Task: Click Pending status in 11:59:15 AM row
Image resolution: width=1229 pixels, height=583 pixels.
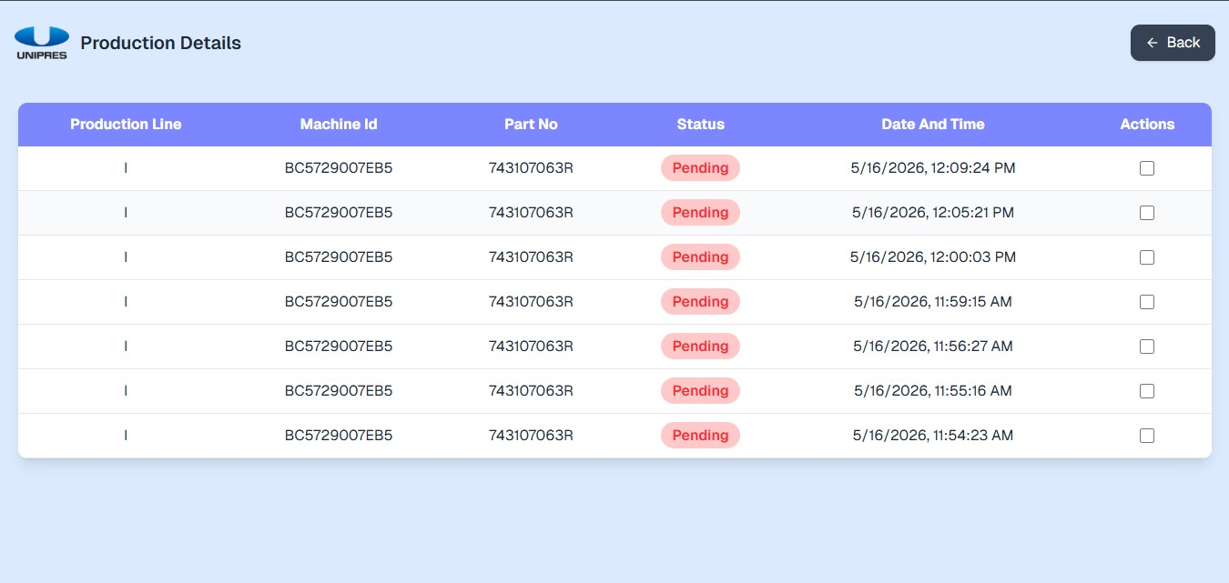Action: coord(700,302)
